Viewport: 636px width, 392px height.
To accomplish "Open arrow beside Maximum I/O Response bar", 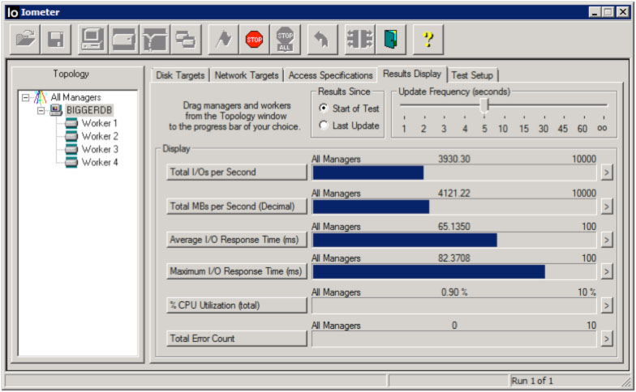I will point(607,271).
